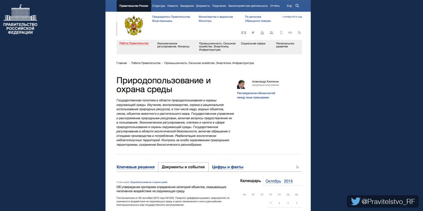The image size is (423, 211).
Task: Click the Календарь label
Action: click(x=251, y=181)
